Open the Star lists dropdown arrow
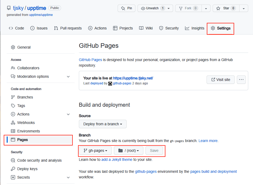The image size is (253, 185). [244, 8]
